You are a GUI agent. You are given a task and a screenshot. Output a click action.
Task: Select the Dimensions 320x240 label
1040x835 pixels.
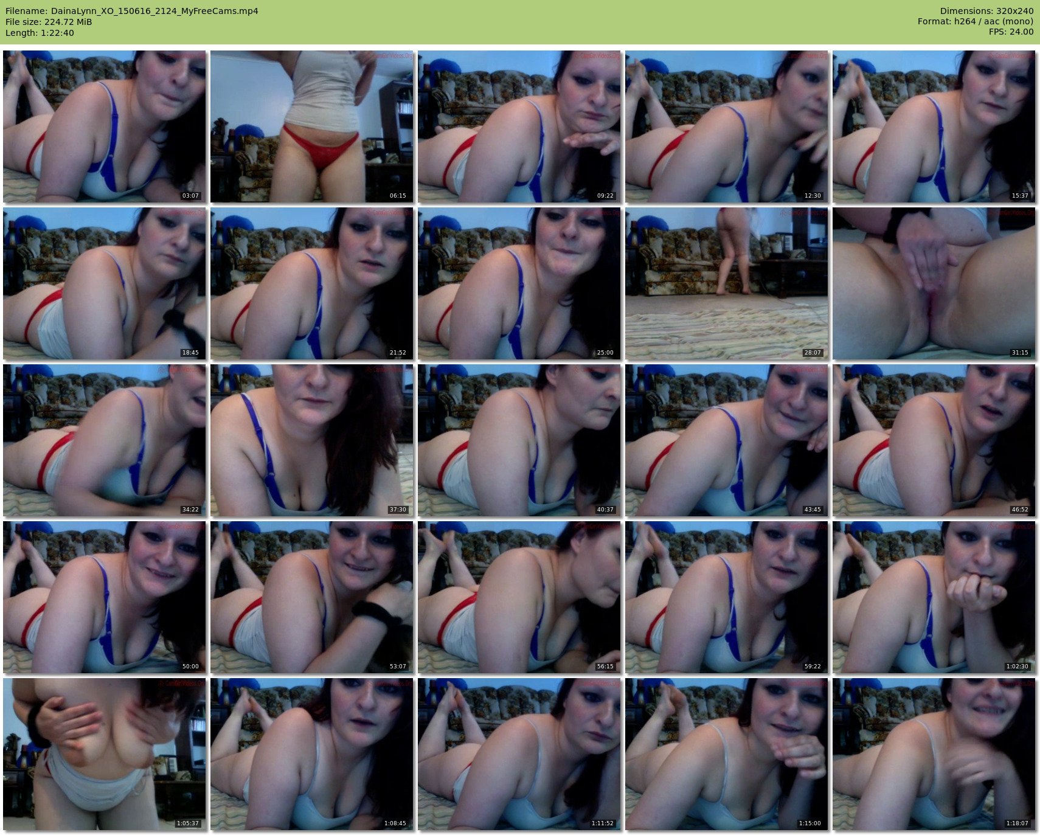pyautogui.click(x=986, y=11)
